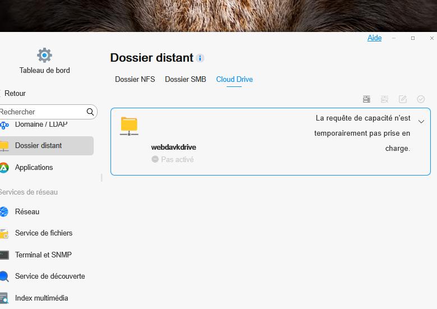This screenshot has width=437, height=309.
Task: Click the Terminal et SNMP icon
Action: click(x=4, y=255)
